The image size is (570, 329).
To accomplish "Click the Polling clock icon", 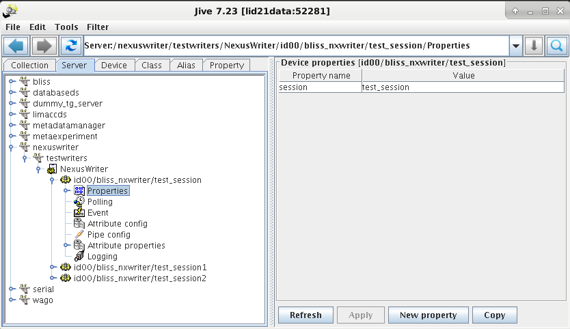I will coord(79,201).
